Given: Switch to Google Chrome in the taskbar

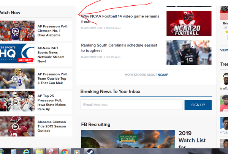Looking at the screenshot, I should point(65,151).
